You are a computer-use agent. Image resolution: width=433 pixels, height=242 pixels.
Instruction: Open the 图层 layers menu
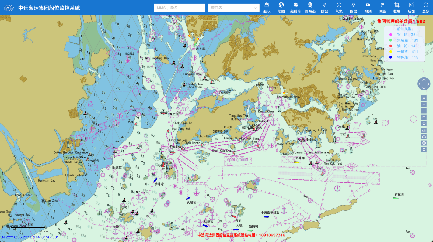(x=353, y=8)
